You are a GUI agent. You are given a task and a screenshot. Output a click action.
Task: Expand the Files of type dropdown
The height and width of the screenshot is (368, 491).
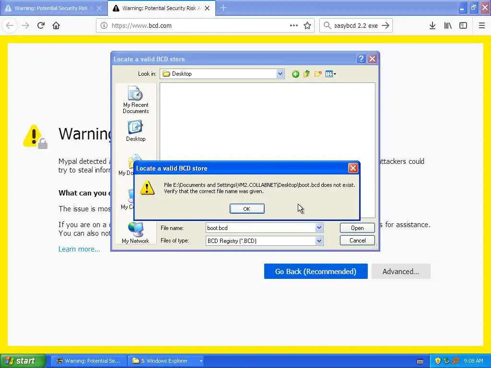[x=319, y=241]
